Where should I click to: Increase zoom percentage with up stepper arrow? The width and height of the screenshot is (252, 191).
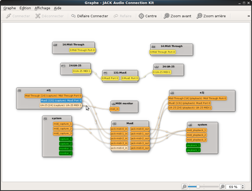coord(243,185)
